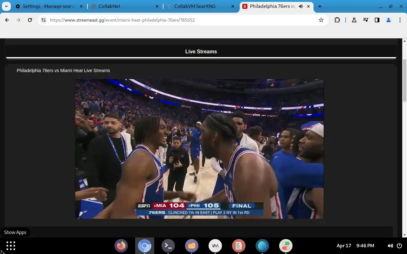Close the Settings tab
Viewport: 407px width, 254px height.
(x=81, y=6)
